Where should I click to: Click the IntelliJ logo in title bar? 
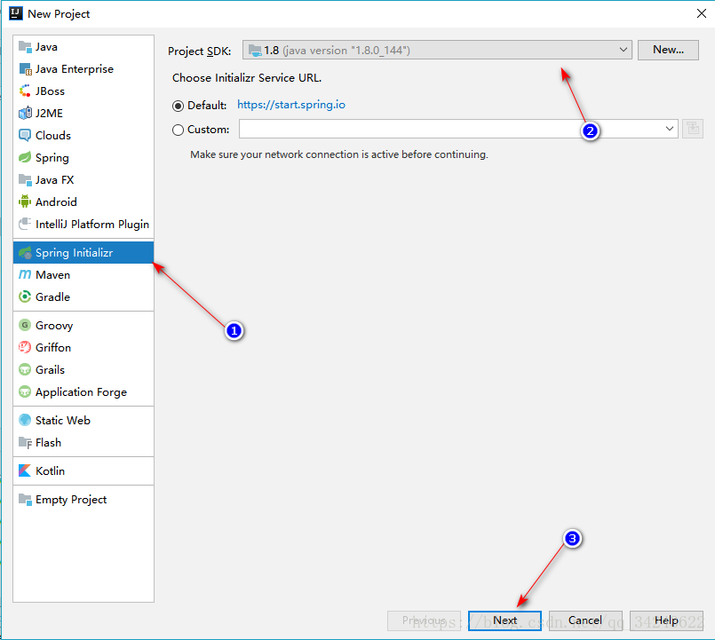(x=16, y=13)
